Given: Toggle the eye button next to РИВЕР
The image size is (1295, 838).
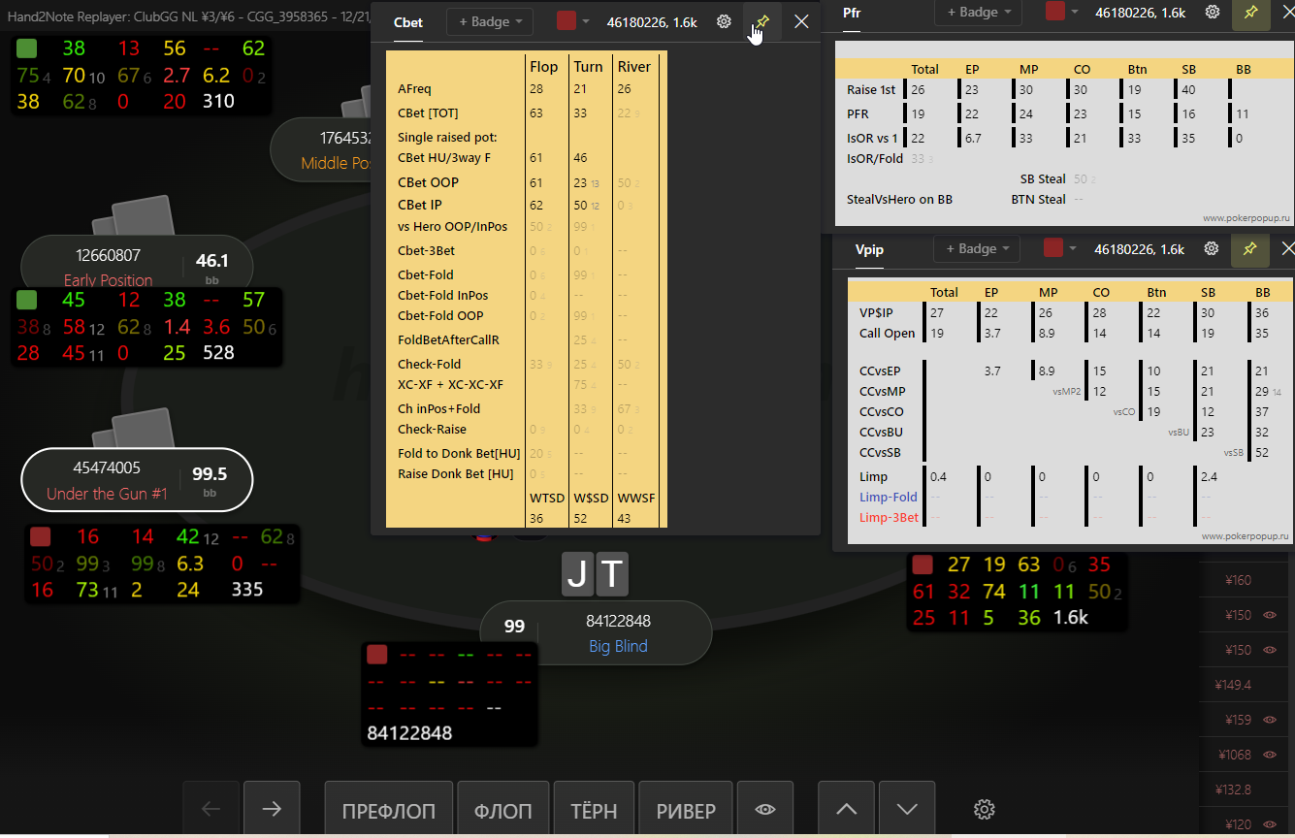Looking at the screenshot, I should click(765, 809).
